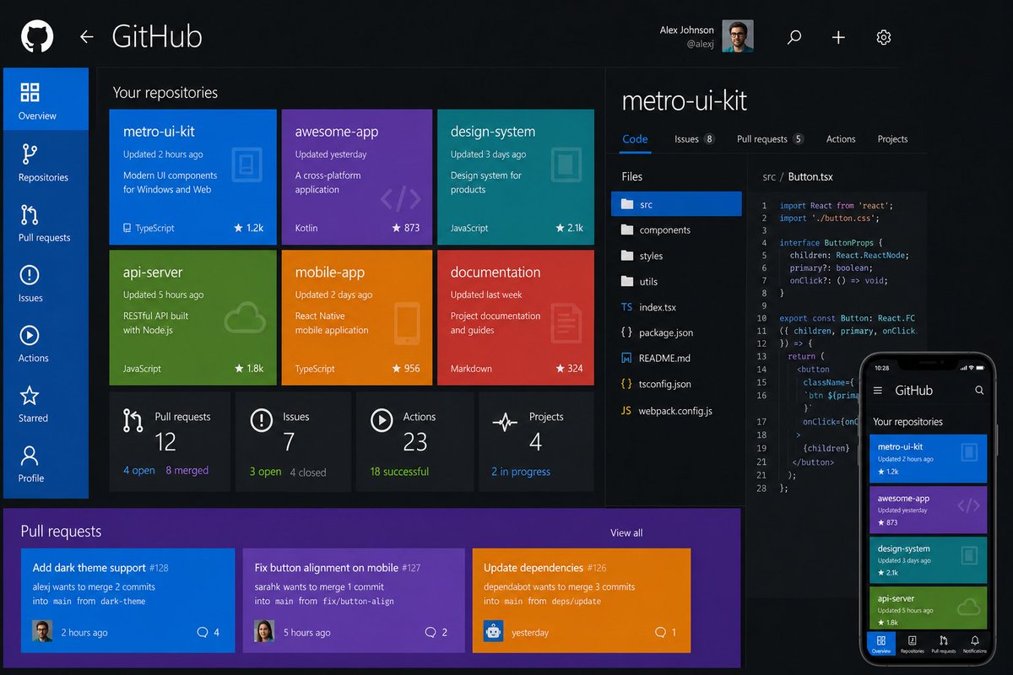Click '18 successful' actions link
Screen dimensions: 1013x675
[399, 472]
